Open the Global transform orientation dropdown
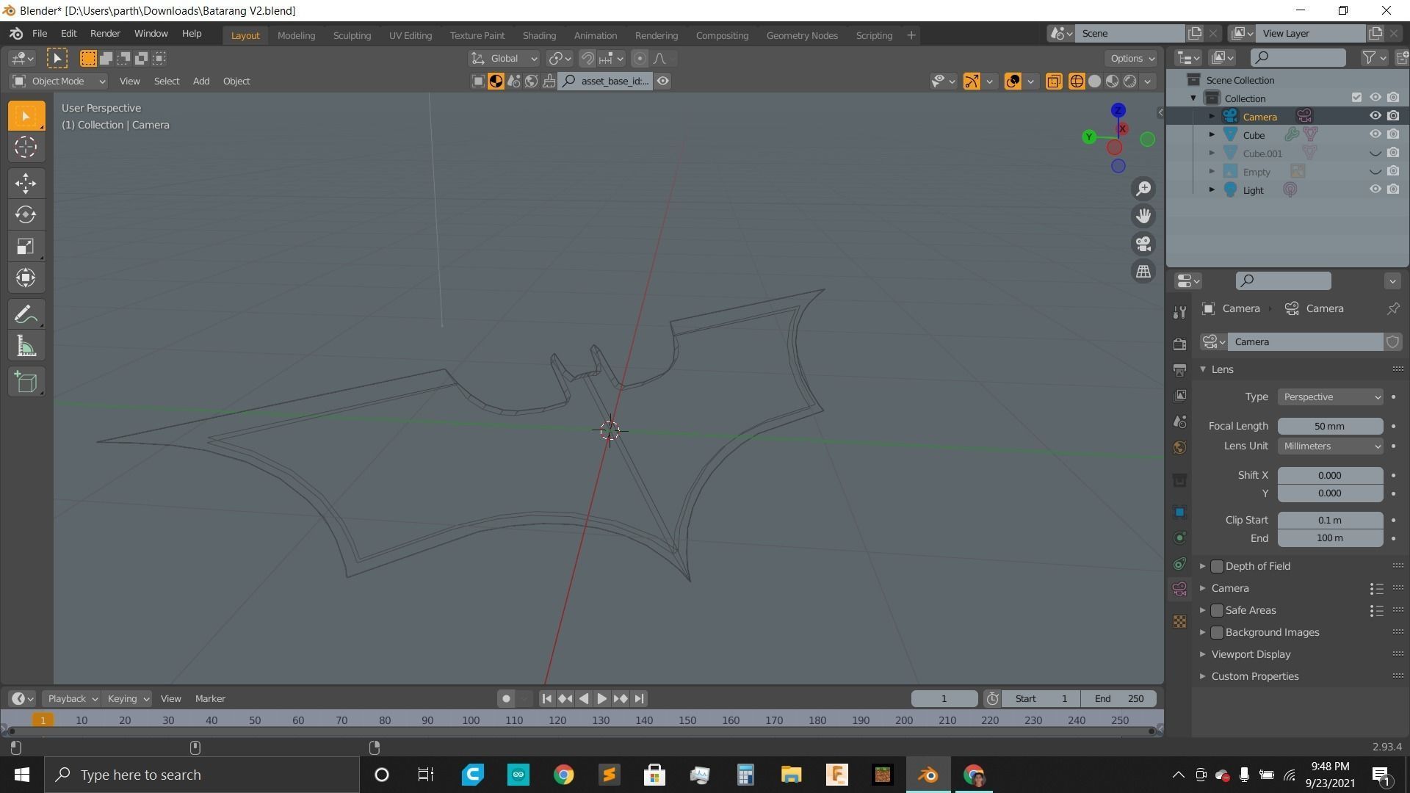The image size is (1410, 793). pyautogui.click(x=504, y=59)
